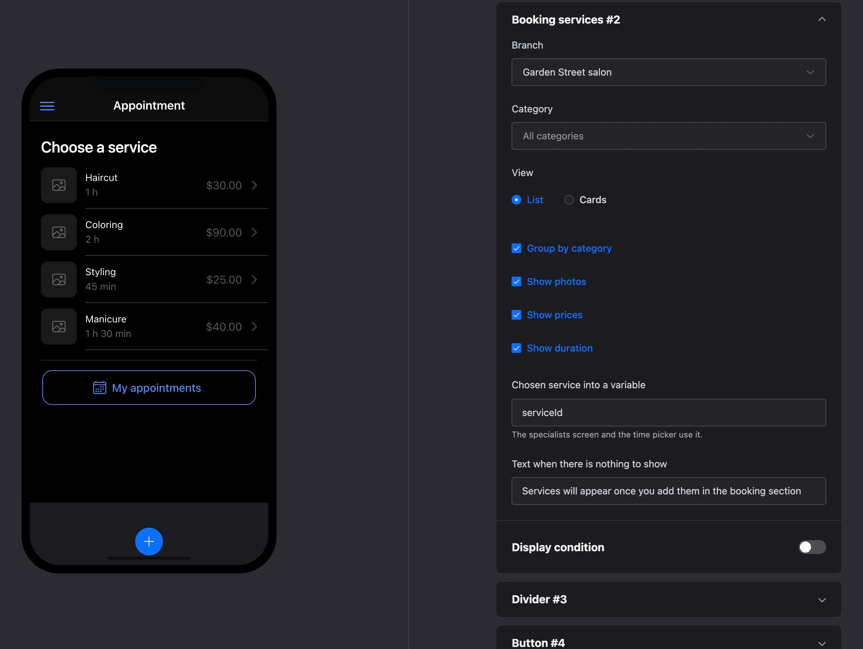Click the Manicure duration 1 h 30 min
863x649 pixels.
click(x=108, y=334)
